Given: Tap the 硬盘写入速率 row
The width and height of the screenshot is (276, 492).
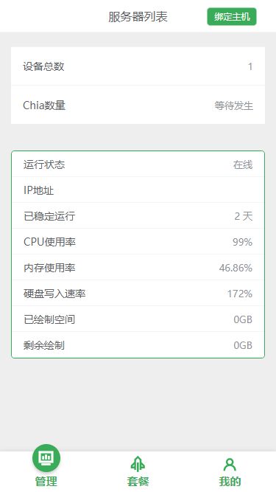Looking at the screenshot, I should [x=138, y=293].
